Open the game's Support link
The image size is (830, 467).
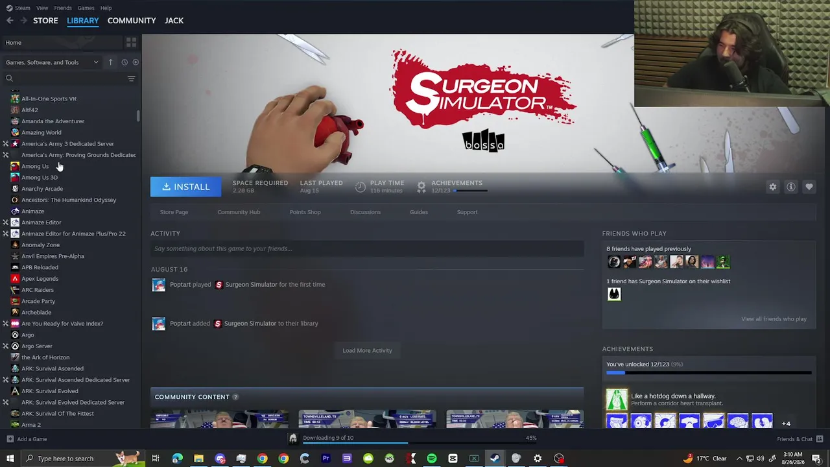coord(467,212)
